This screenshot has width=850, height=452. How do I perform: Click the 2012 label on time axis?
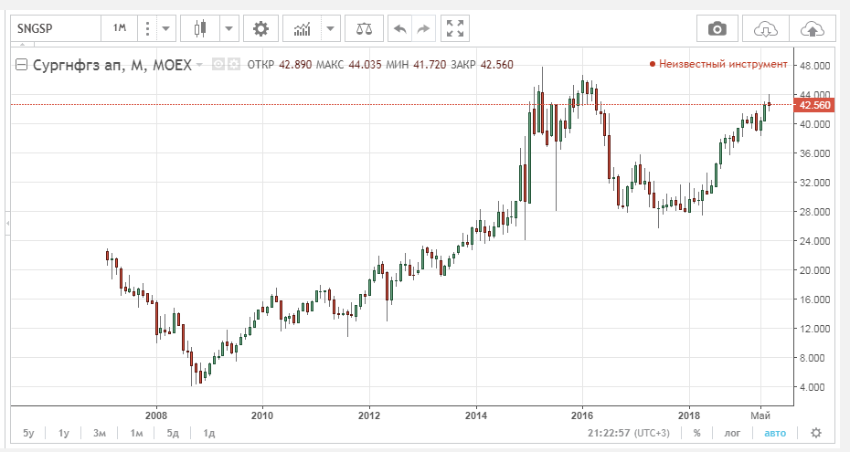pyautogui.click(x=369, y=415)
